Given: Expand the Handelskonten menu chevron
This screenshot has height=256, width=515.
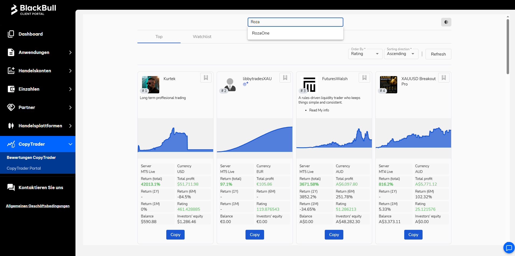Looking at the screenshot, I should pyautogui.click(x=70, y=71).
